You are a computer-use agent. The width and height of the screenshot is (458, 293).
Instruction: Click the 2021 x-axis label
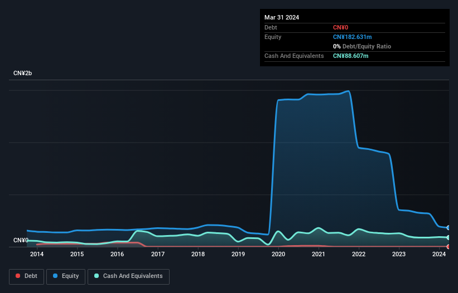(x=319, y=254)
